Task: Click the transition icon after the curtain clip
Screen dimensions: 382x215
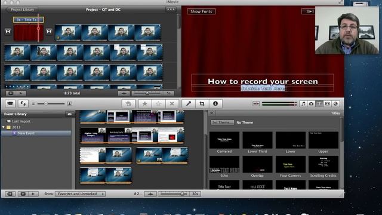Action: point(49,32)
